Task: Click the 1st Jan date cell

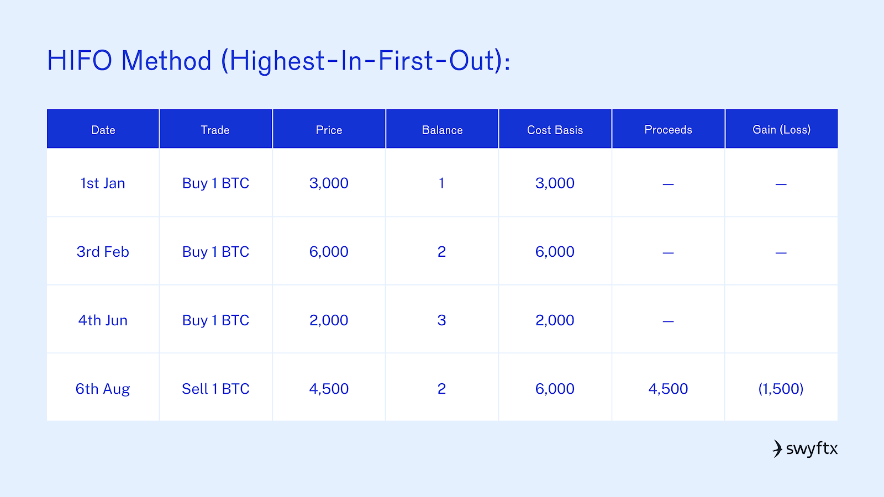Action: [x=103, y=183]
